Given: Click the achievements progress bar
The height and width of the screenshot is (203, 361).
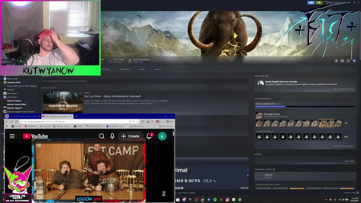Looking at the screenshot, I should pyautogui.click(x=305, y=107).
